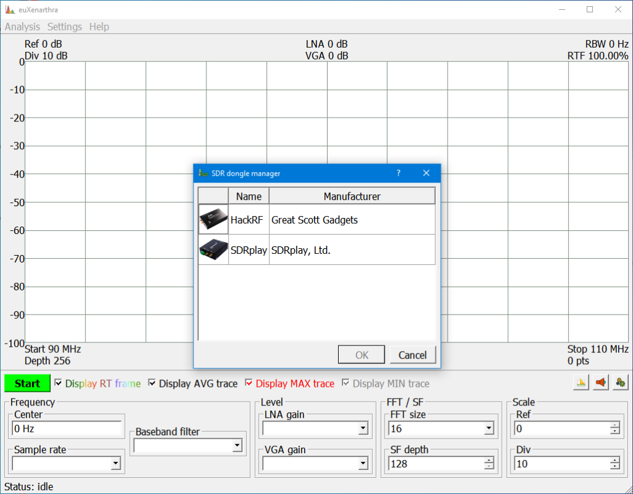633x494 pixels.
Task: Open the Sample rate dropdown
Action: (x=116, y=463)
